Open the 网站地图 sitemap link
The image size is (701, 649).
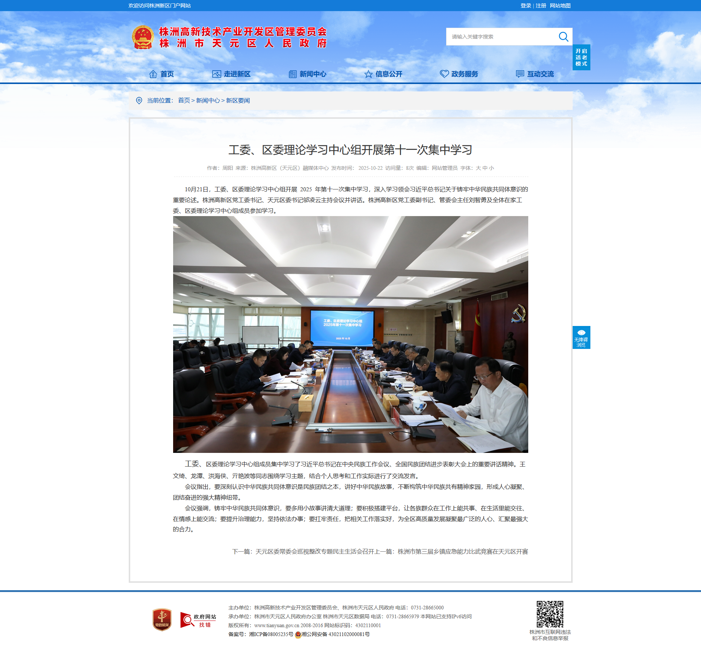(560, 6)
